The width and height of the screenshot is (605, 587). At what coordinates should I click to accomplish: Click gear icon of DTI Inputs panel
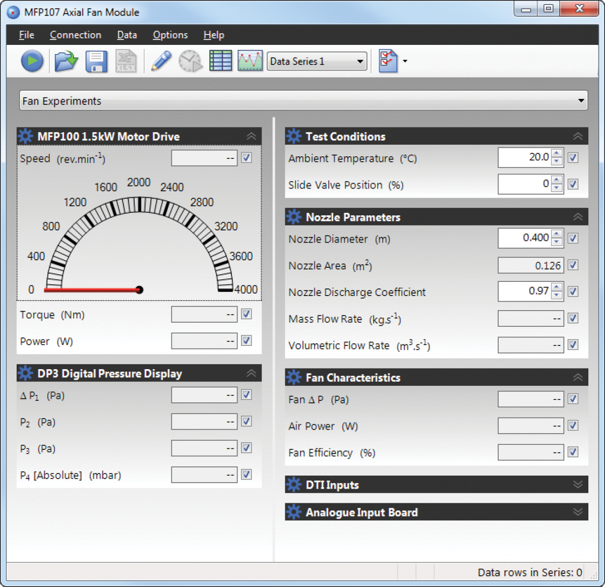coord(293,485)
